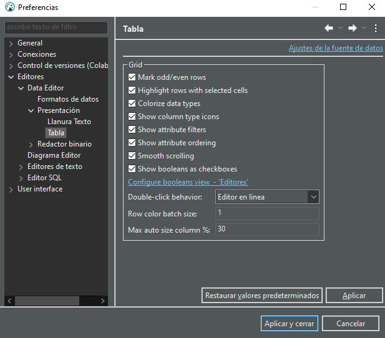
Task: Collapse the Data Editor node
Action: click(x=21, y=89)
